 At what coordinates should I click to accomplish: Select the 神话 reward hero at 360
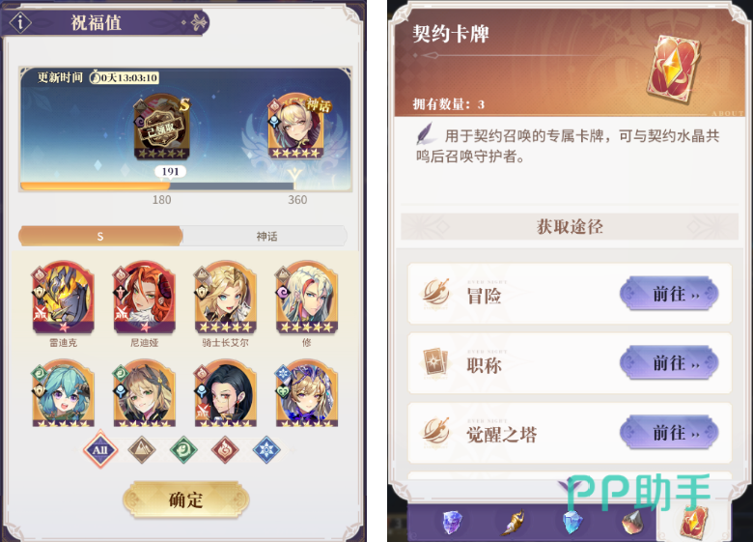pos(295,127)
